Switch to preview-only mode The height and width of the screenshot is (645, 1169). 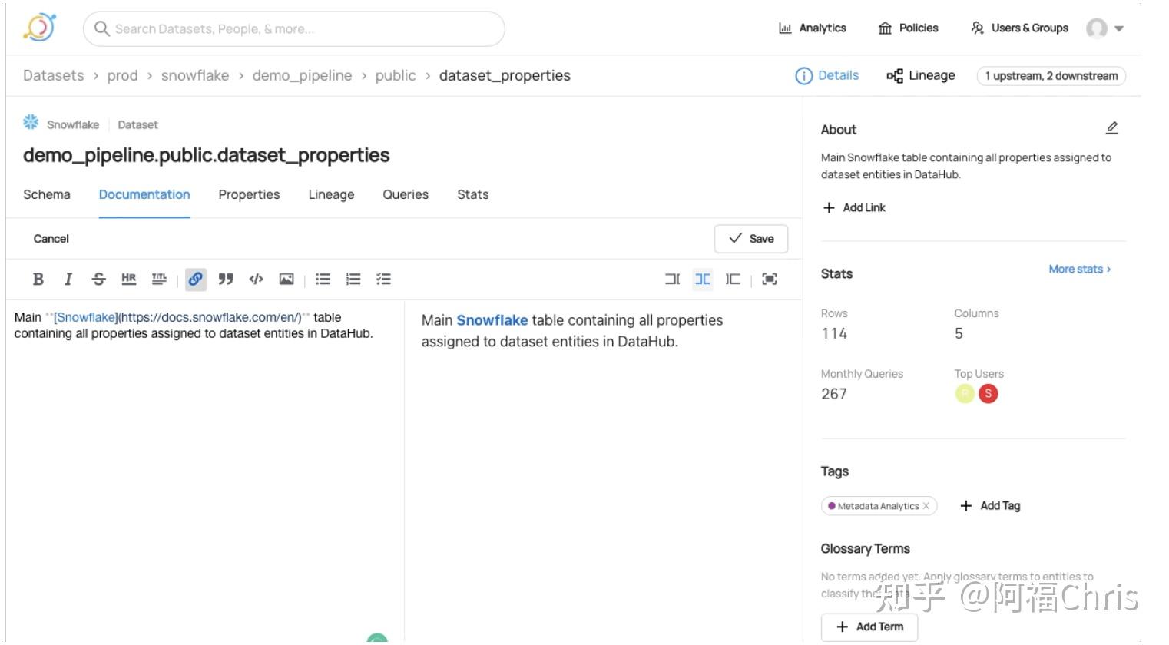[733, 279]
